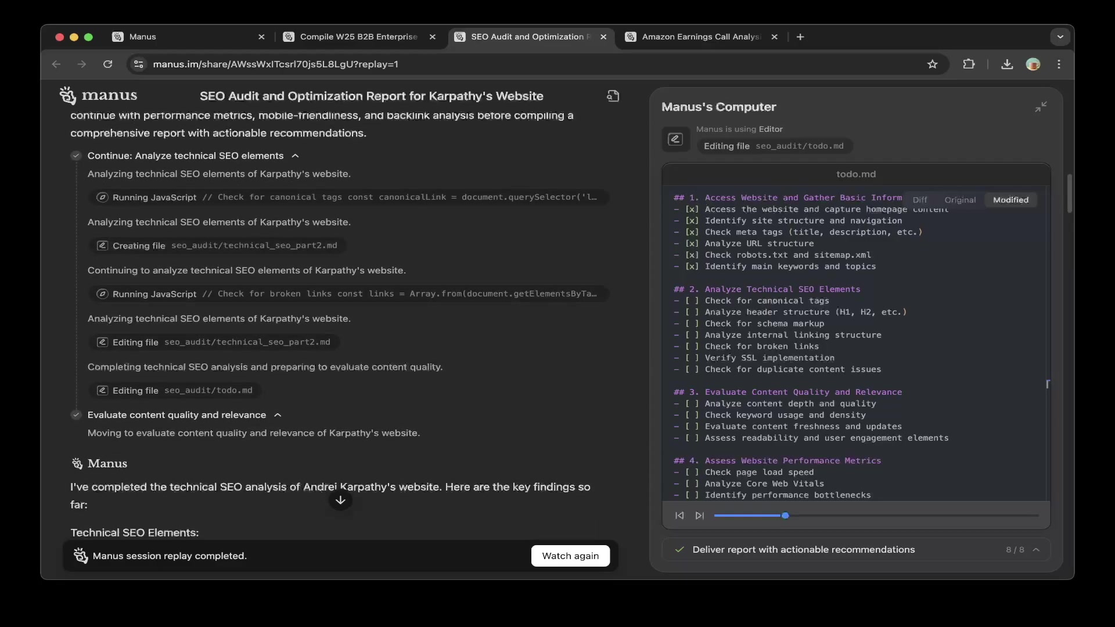Click the manus logo icon

68,95
